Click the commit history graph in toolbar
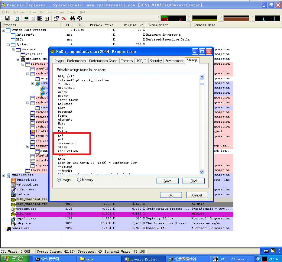The width and height of the screenshot is (282, 262). [205, 18]
